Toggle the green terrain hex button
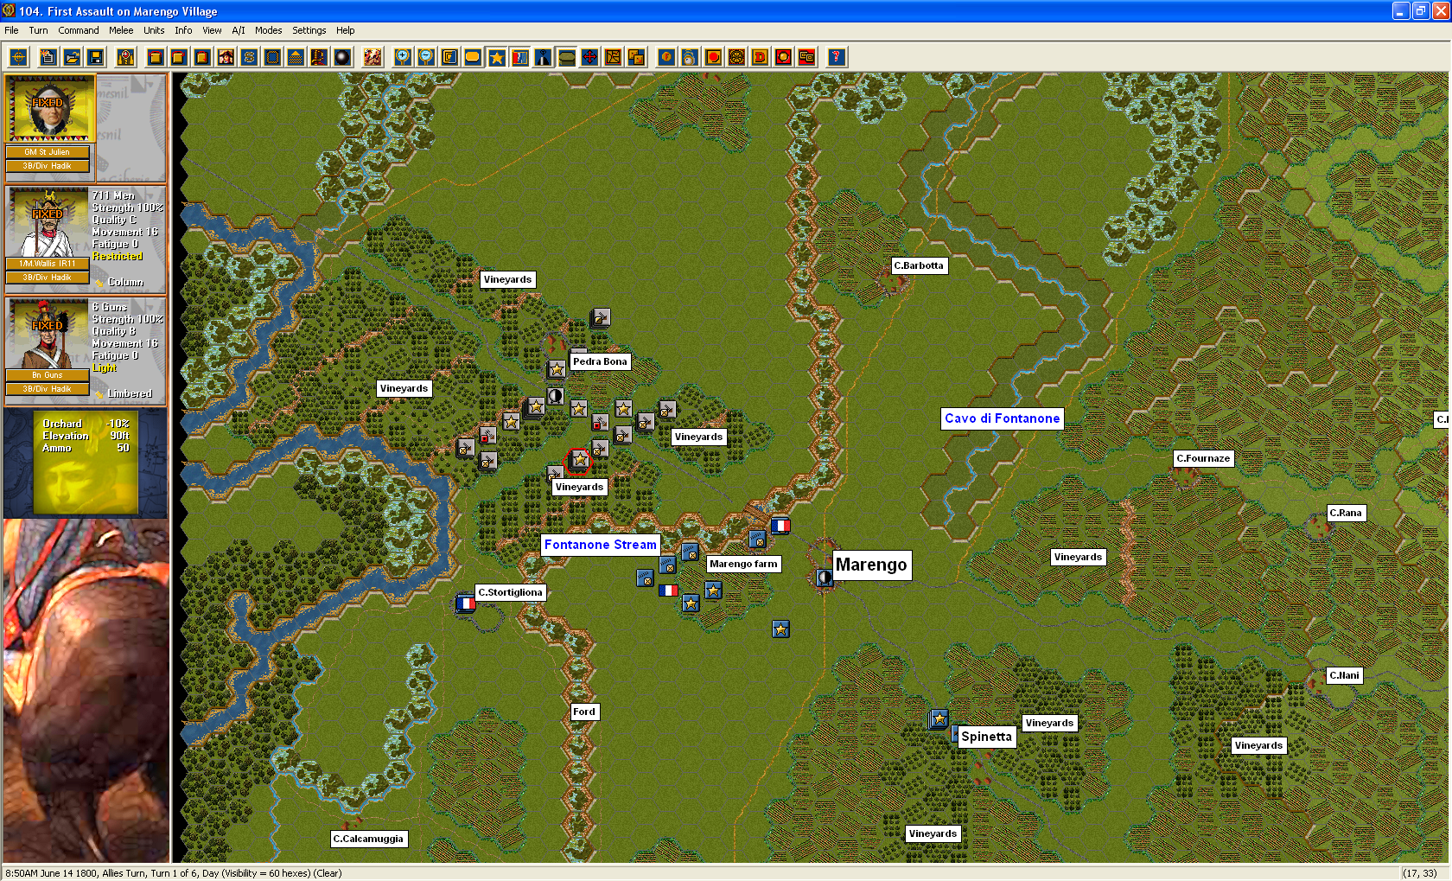Viewport: 1452px width, 881px height. (566, 57)
